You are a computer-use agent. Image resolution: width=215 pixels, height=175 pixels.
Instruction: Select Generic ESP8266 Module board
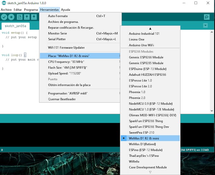tap(150, 57)
